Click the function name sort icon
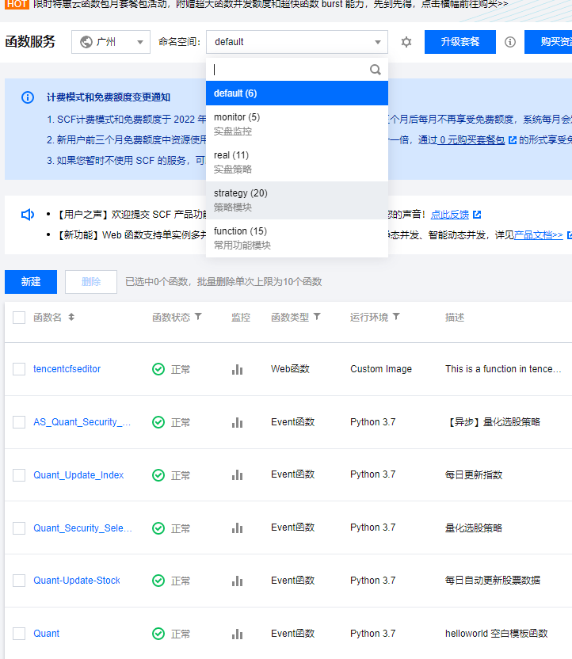Image resolution: width=572 pixels, height=659 pixels. point(71,317)
